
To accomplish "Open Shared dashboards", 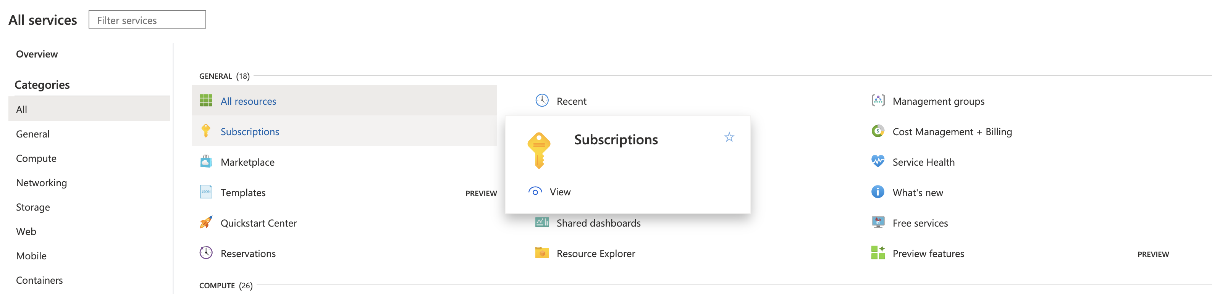I will point(598,223).
